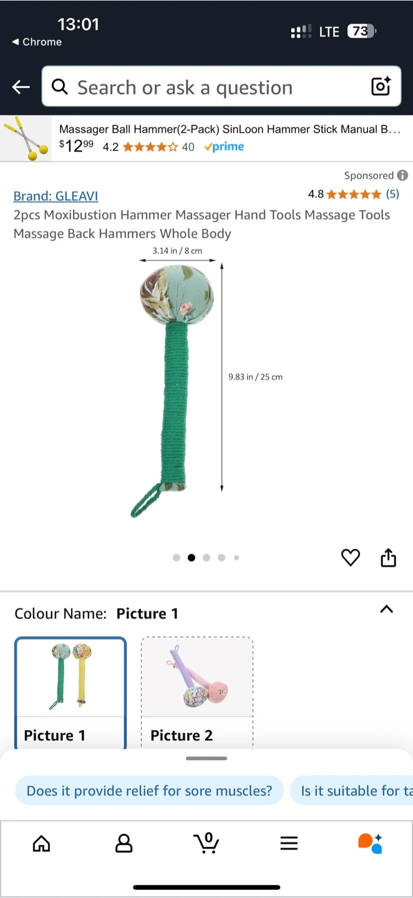Open the sponsored Massager Ball Hammer thumbnail
The height and width of the screenshot is (898, 413).
pyautogui.click(x=26, y=138)
